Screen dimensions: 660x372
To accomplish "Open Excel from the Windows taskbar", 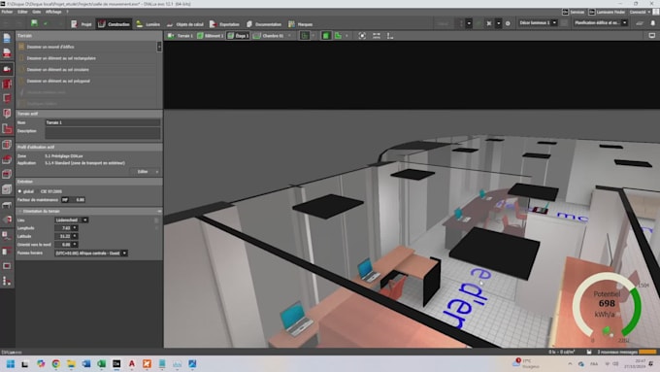I will (x=102, y=363).
